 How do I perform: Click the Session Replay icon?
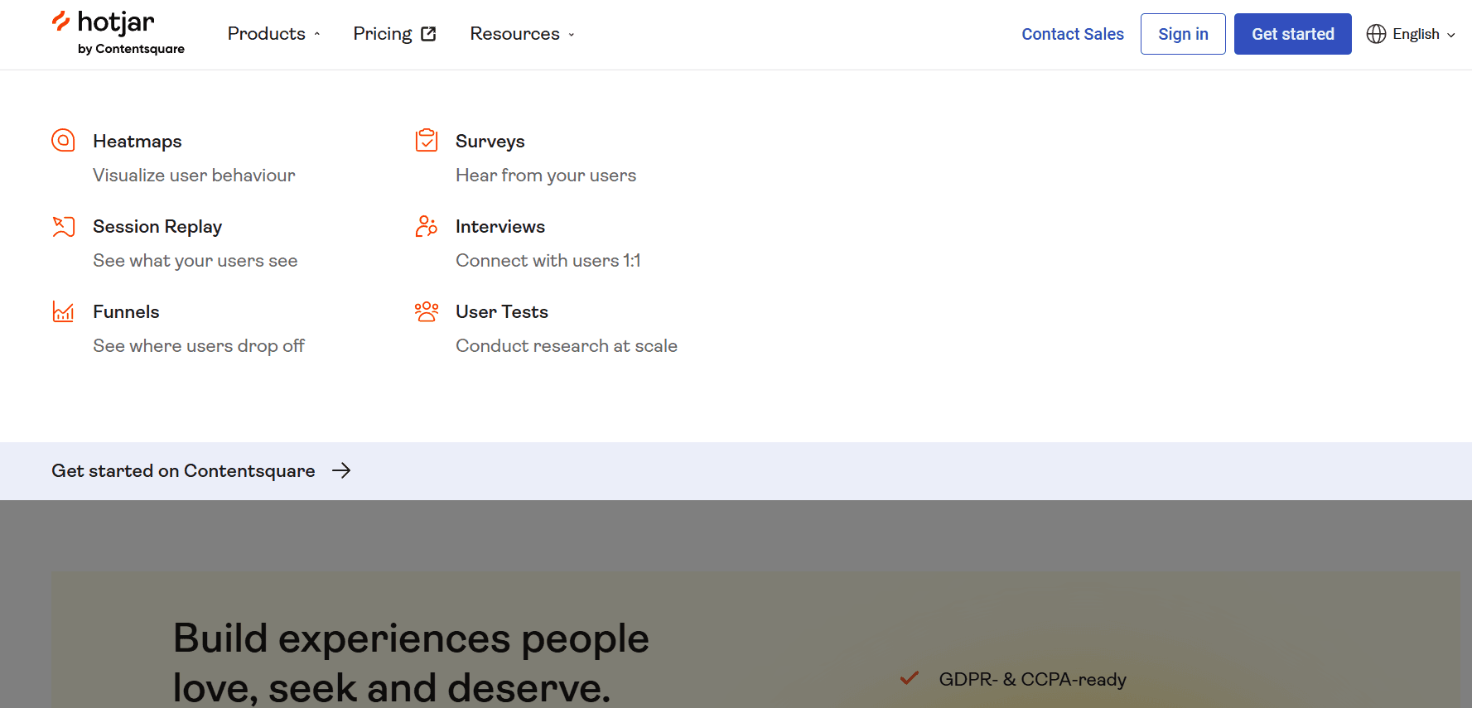[x=63, y=226]
